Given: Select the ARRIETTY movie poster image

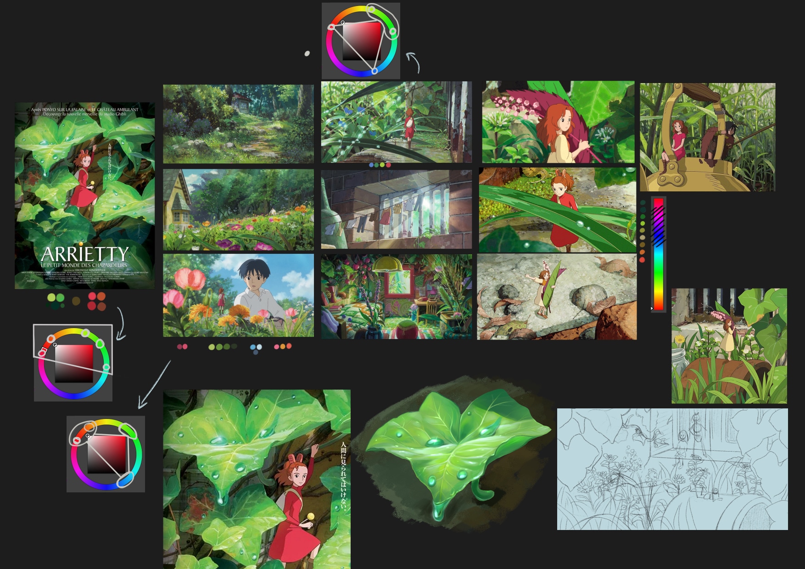Looking at the screenshot, I should point(84,195).
